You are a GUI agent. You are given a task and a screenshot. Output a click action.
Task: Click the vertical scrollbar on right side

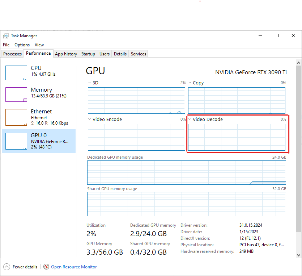pyautogui.click(x=299, y=145)
